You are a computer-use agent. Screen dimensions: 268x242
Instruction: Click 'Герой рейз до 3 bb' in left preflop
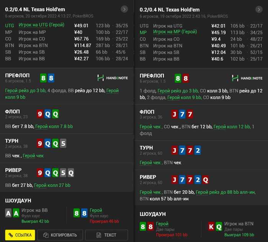click(26, 91)
